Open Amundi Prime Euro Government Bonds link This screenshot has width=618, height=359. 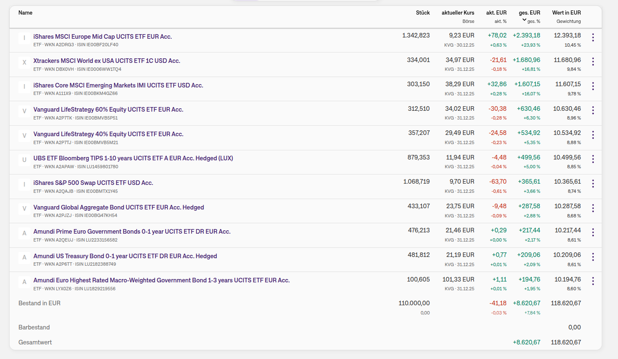point(132,232)
